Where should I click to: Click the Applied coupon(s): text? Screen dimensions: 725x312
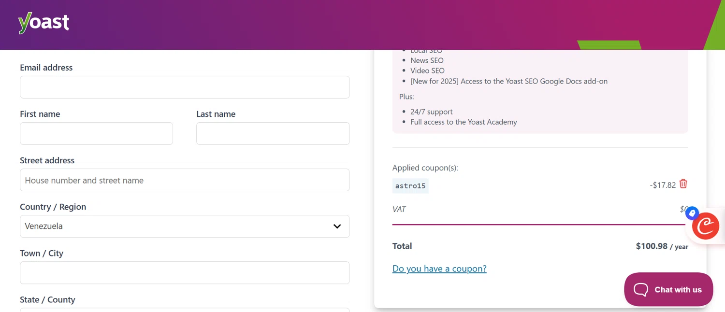[425, 168]
